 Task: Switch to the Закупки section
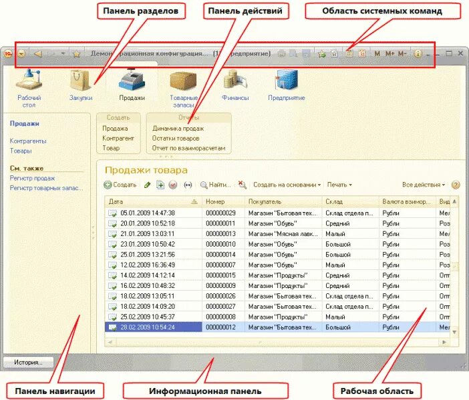(x=81, y=85)
